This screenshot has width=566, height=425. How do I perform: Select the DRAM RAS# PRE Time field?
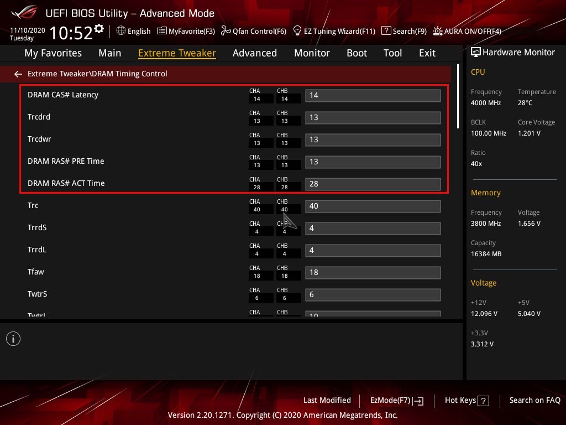pyautogui.click(x=373, y=162)
